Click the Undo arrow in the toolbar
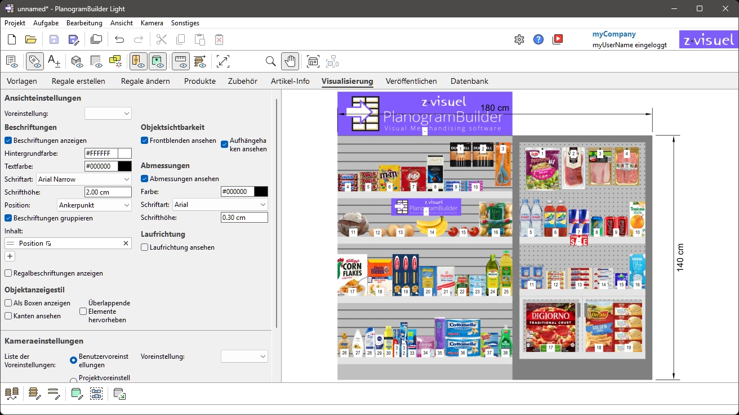 click(119, 39)
